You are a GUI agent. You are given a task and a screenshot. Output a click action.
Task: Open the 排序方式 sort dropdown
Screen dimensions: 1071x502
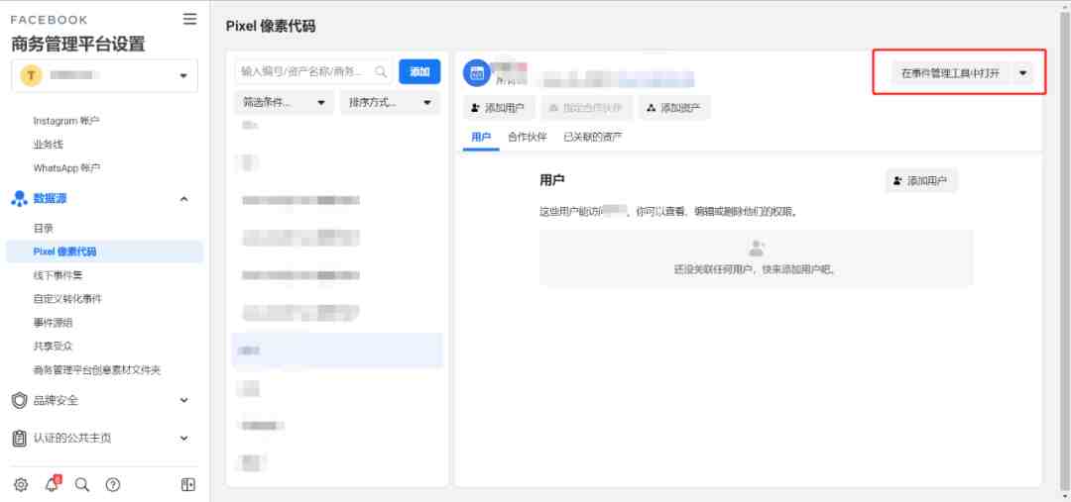390,102
